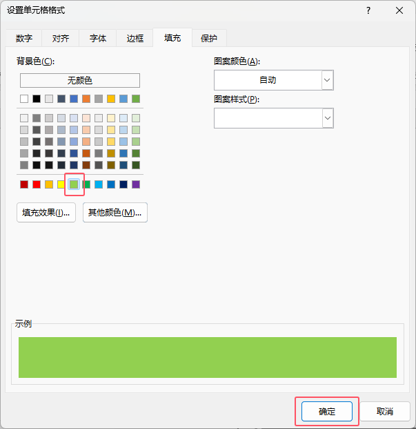Choose the green swatch in the top theme row
Image resolution: width=416 pixels, height=429 pixels.
tap(136, 99)
